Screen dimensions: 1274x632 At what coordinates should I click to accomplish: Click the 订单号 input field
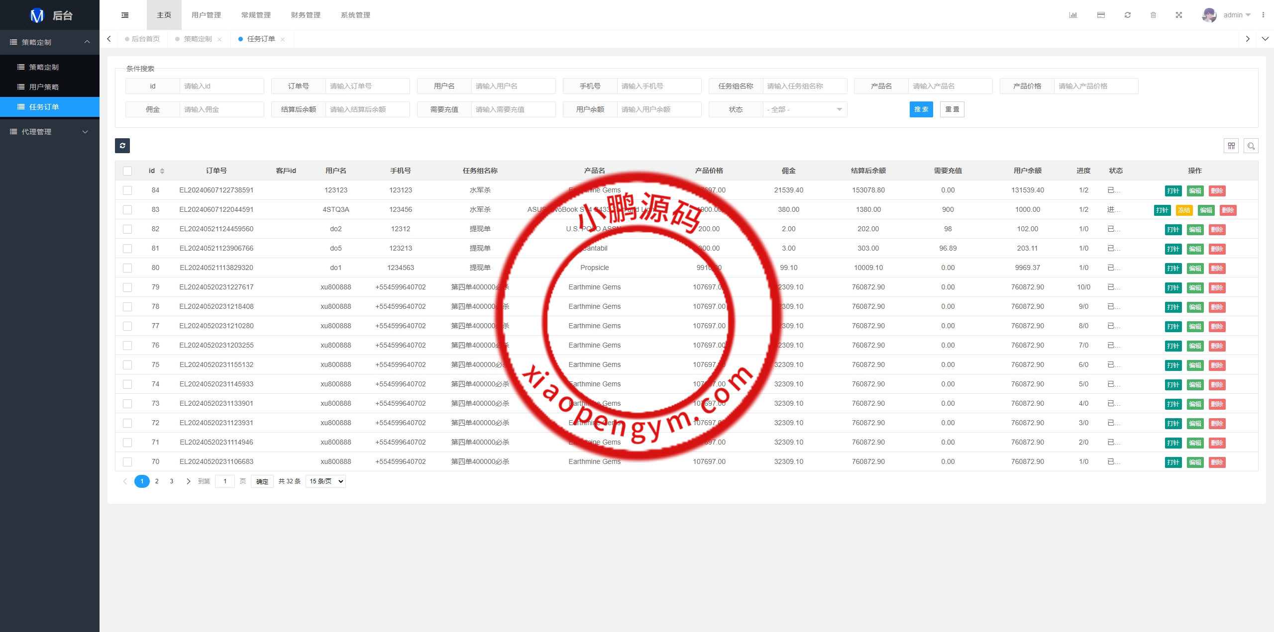(367, 86)
